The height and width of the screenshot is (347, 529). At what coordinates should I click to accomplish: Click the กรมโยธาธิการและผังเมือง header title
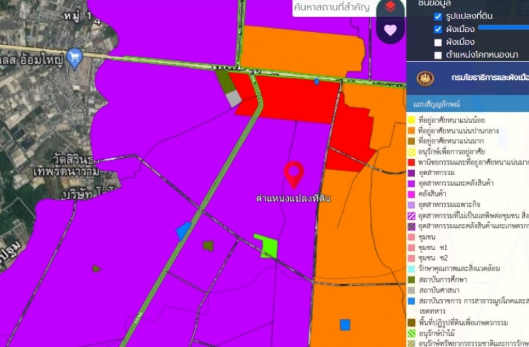[x=489, y=78]
